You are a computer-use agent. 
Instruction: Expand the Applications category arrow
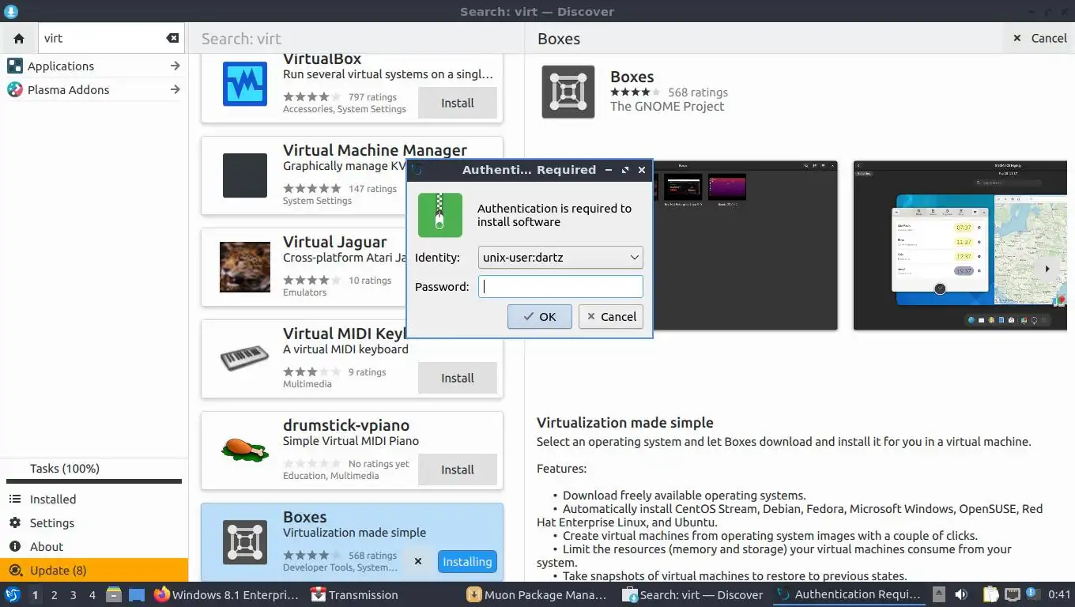pyautogui.click(x=175, y=66)
